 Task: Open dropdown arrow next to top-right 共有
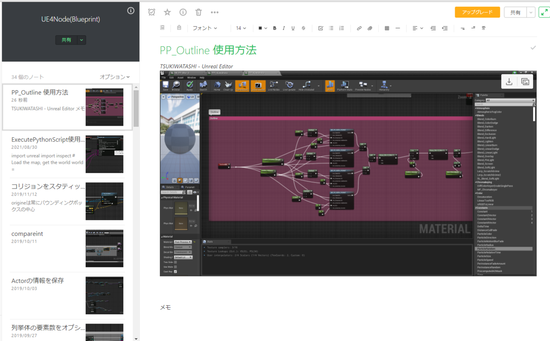tap(531, 12)
